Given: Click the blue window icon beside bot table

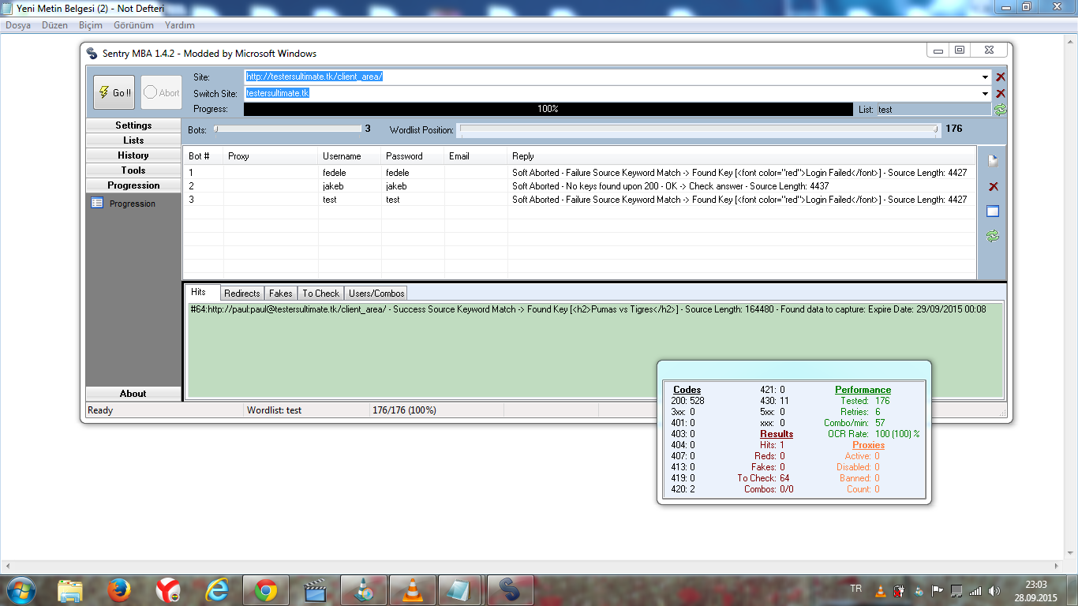Looking at the screenshot, I should (993, 211).
